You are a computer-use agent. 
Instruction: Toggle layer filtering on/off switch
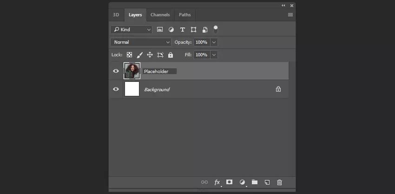point(216,29)
